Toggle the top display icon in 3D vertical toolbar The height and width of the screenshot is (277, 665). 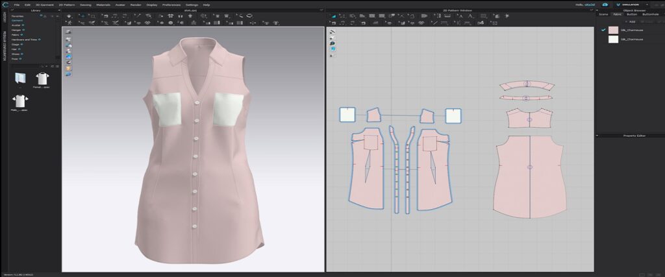pyautogui.click(x=68, y=32)
